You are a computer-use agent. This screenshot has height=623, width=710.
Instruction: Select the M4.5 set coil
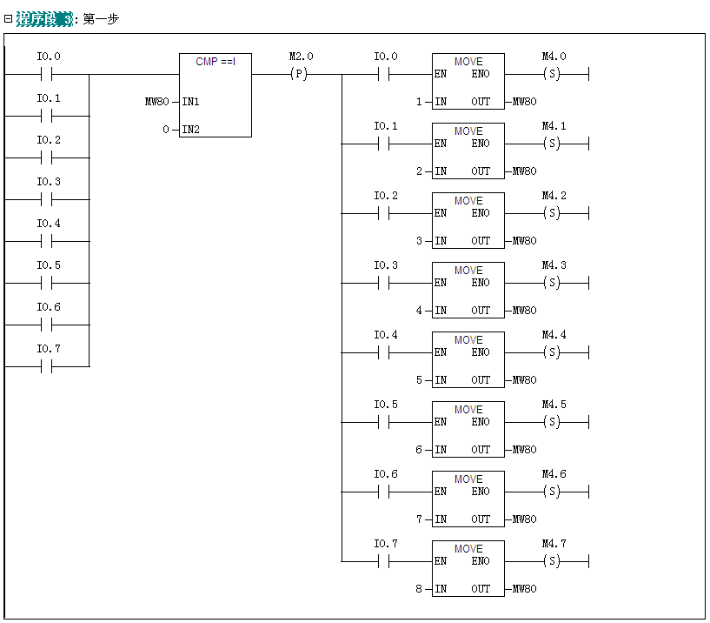552,422
